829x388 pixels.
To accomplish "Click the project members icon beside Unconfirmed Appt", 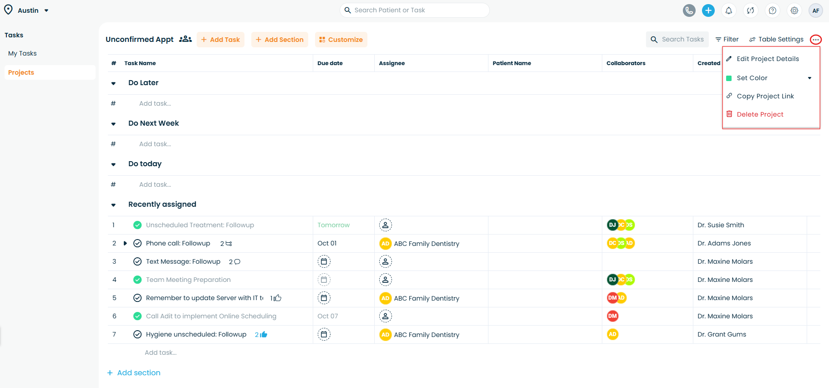I will pyautogui.click(x=185, y=39).
